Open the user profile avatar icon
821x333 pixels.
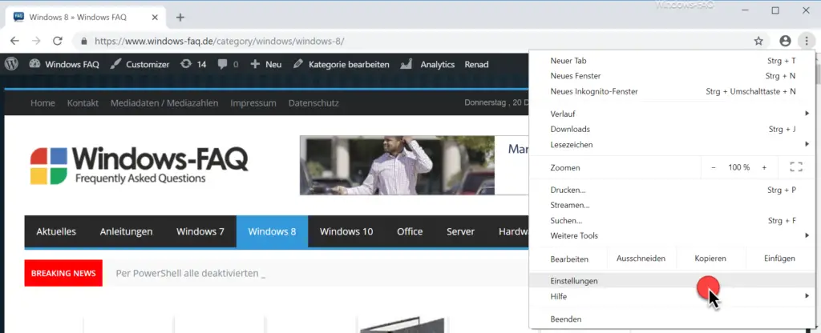point(785,41)
